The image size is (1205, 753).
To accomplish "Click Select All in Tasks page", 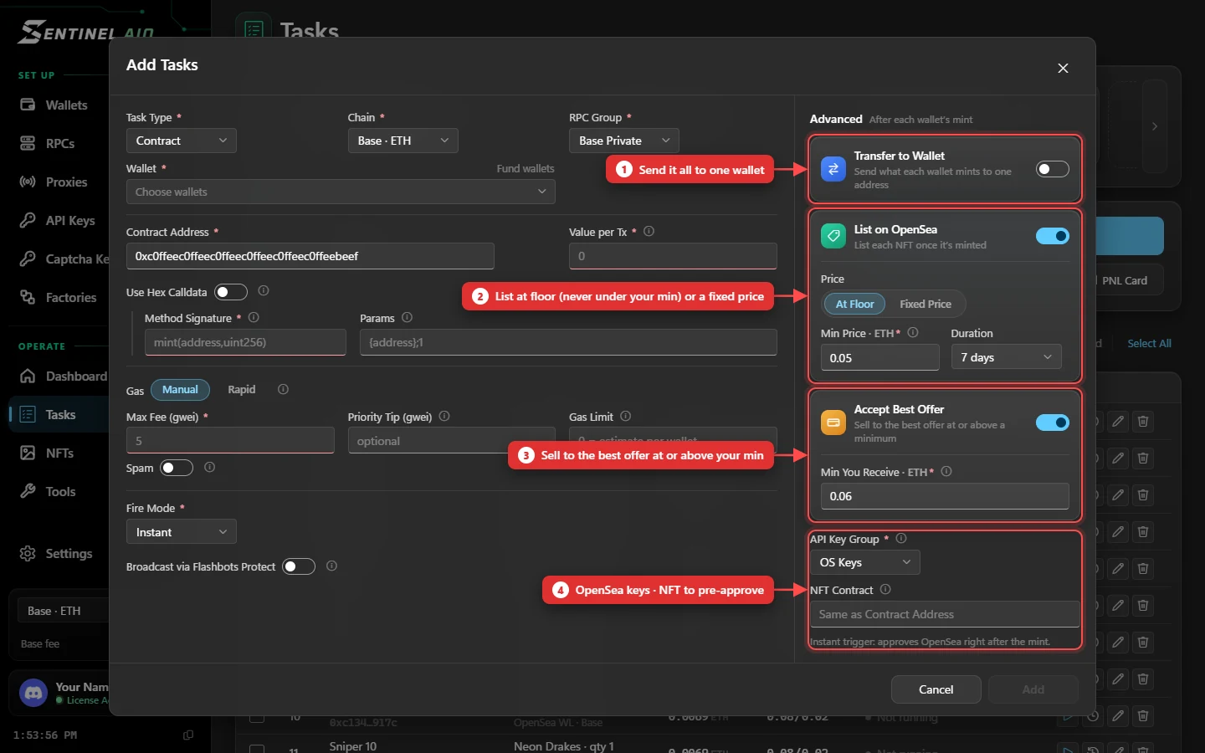I will pyautogui.click(x=1149, y=343).
